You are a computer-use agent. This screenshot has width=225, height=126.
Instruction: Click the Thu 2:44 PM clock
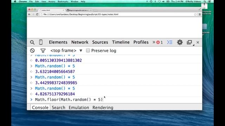point(177,1)
